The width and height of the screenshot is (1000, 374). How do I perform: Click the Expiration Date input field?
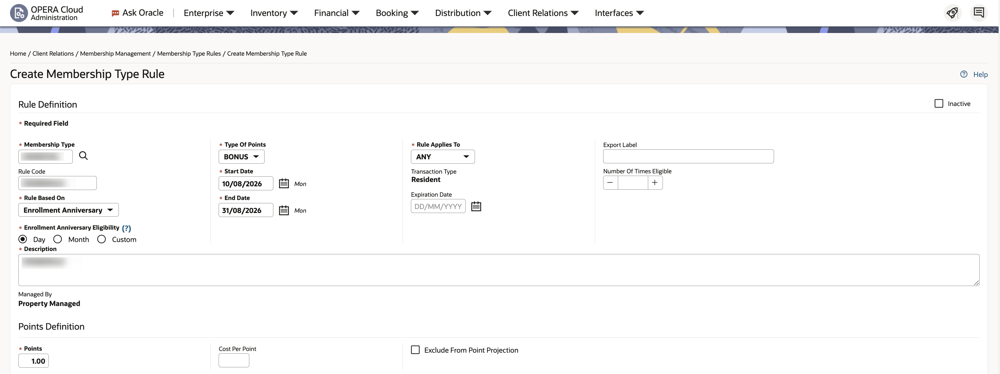tap(438, 206)
